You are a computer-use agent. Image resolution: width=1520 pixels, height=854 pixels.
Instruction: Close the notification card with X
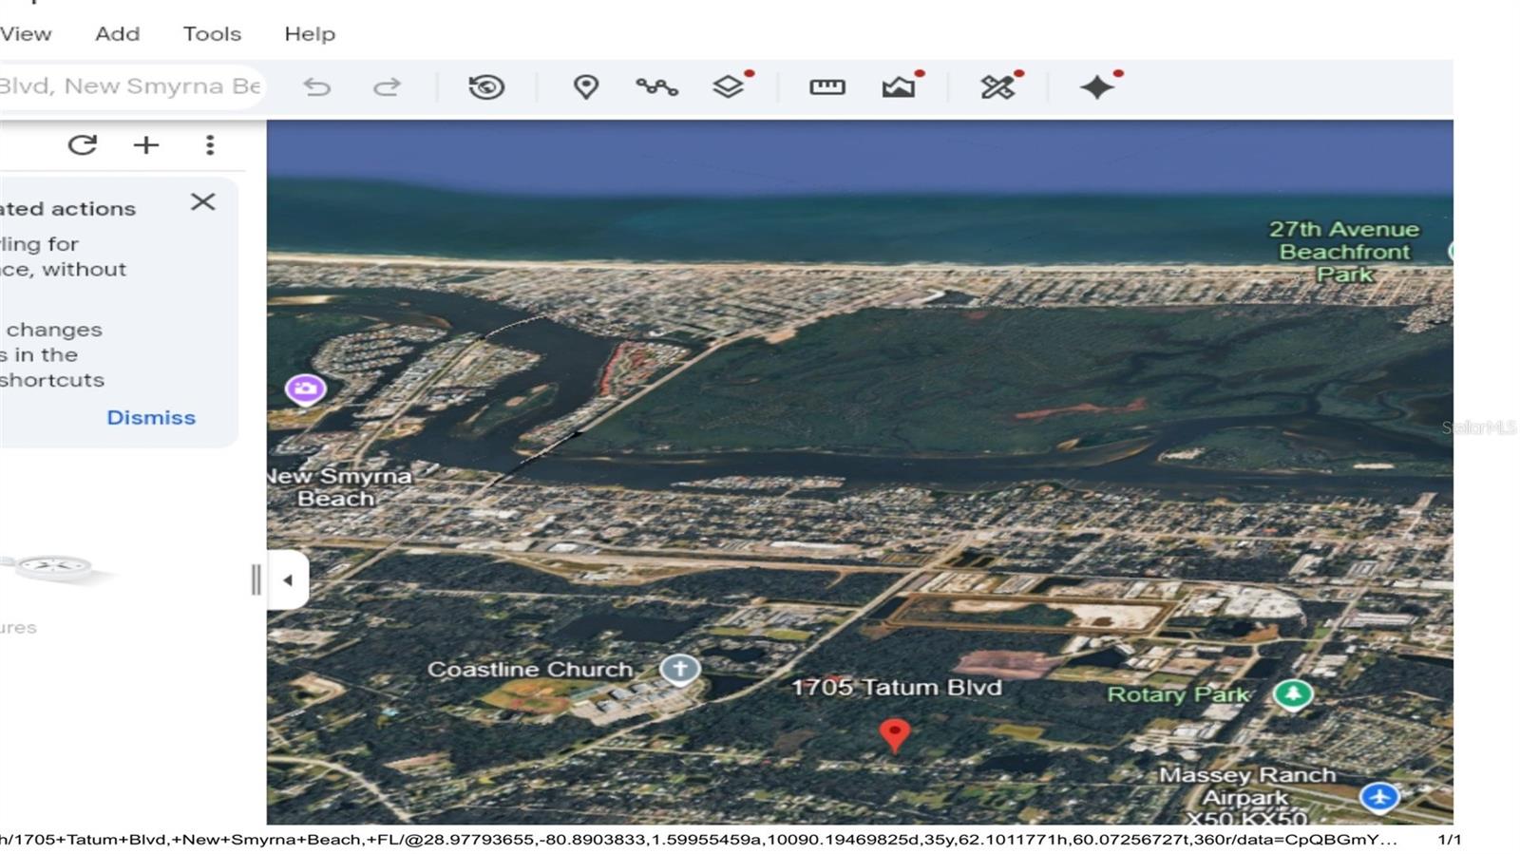coord(202,202)
